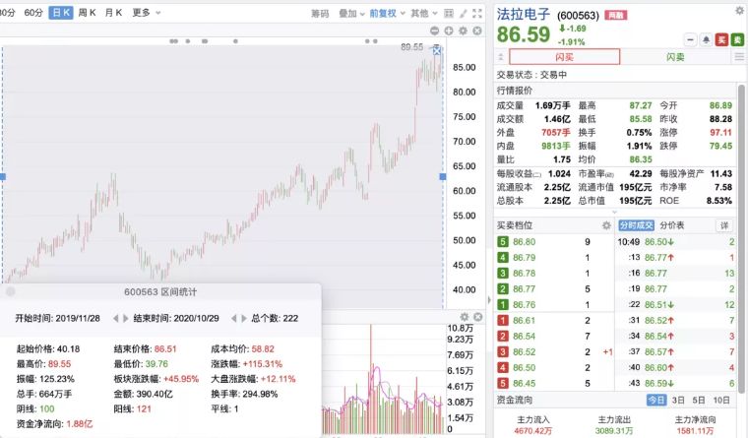The image size is (748, 438).
Task: Select 5日 capital flow period
Action: (x=699, y=400)
